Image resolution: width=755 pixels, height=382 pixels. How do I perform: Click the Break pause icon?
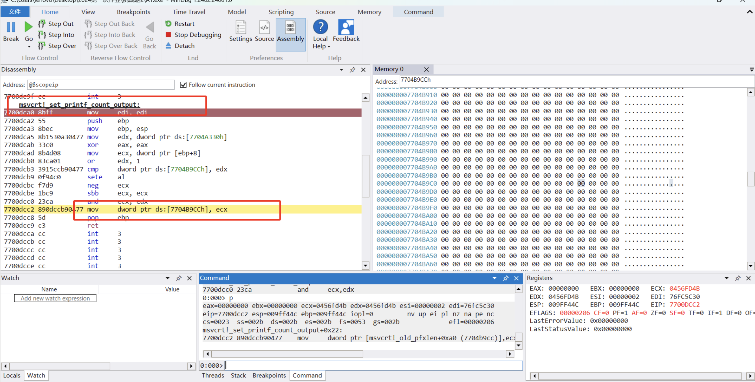(x=11, y=27)
